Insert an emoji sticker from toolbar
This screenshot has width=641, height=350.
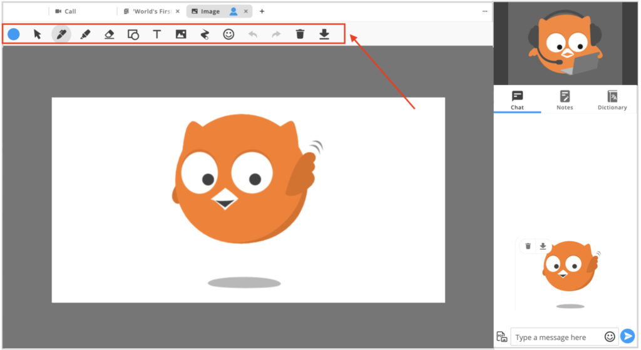229,34
